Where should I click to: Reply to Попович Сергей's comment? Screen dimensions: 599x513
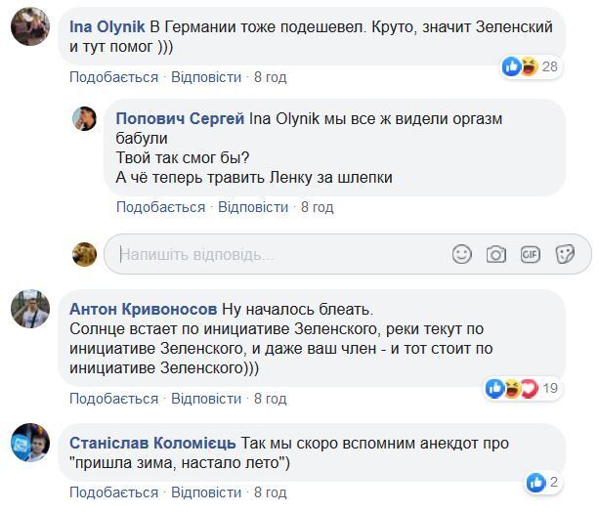(253, 207)
